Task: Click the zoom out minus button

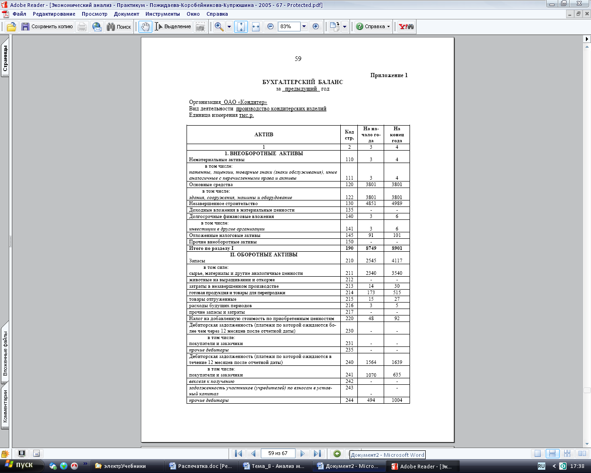Action: (271, 27)
